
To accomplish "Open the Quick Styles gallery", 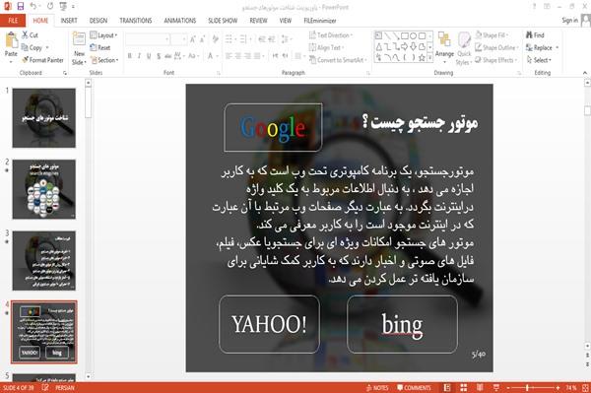I will tap(464, 49).
